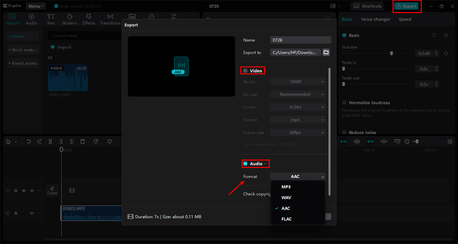Click the Delete right trim tool
Viewport: 458px width, 244px height.
coord(72,142)
